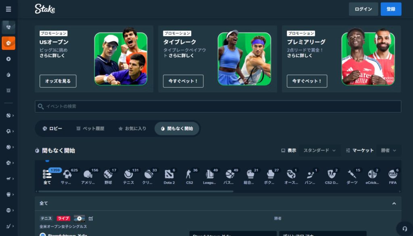Click the US Open players promo image

(121, 57)
